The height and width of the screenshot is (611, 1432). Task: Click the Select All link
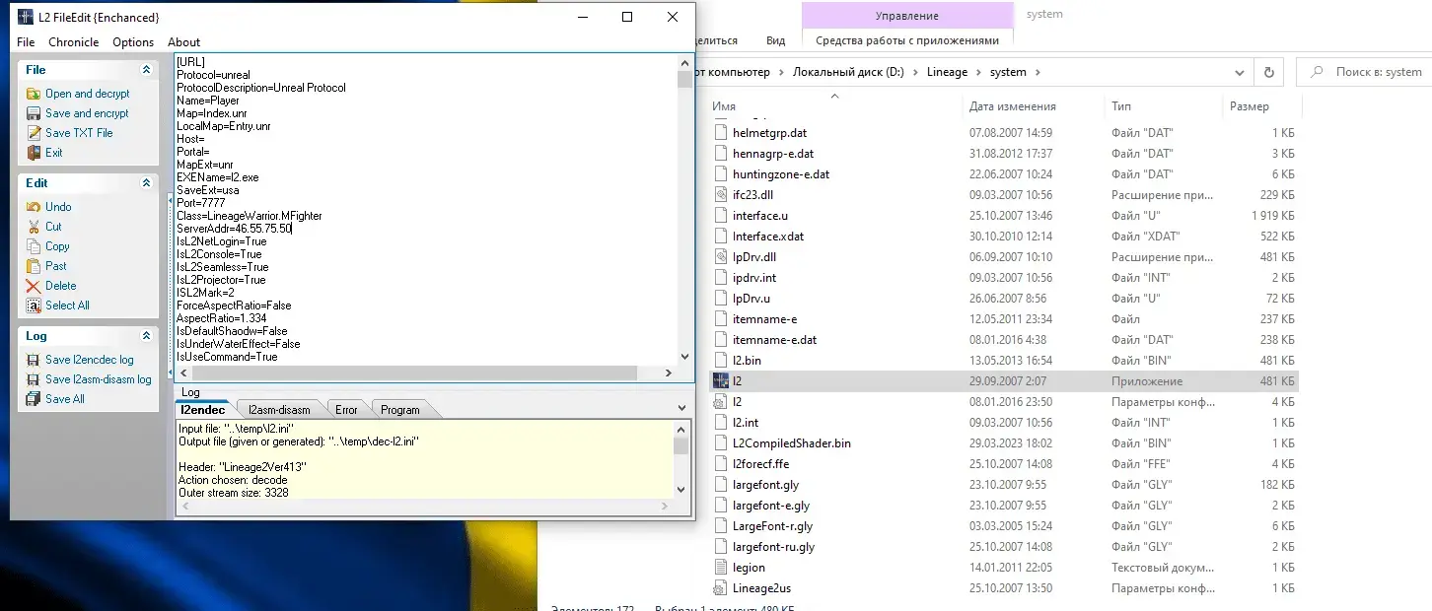(67, 305)
